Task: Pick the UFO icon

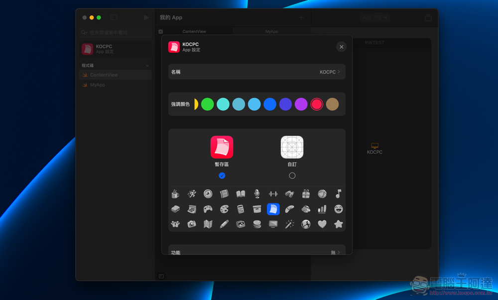Action: point(306,209)
